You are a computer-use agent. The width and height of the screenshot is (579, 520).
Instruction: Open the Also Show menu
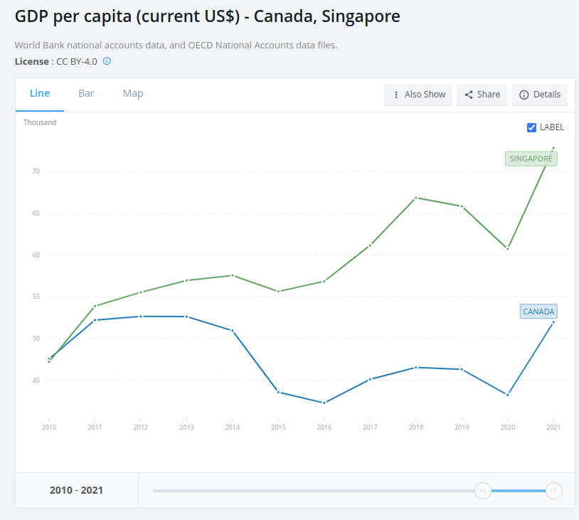(x=418, y=95)
